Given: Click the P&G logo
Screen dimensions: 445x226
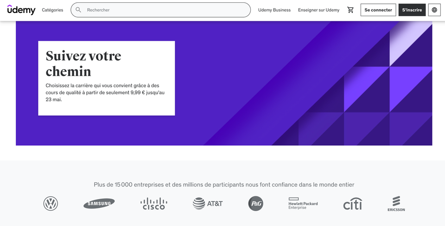Looking at the screenshot, I should (255, 203).
